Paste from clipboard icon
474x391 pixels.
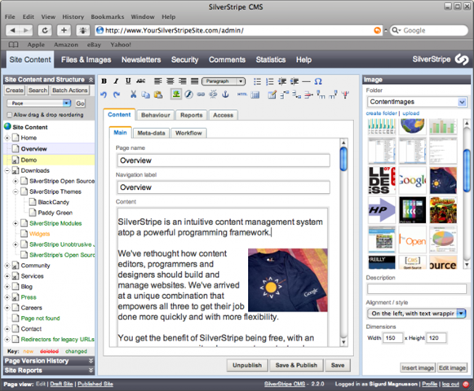pyautogui.click(x=158, y=94)
